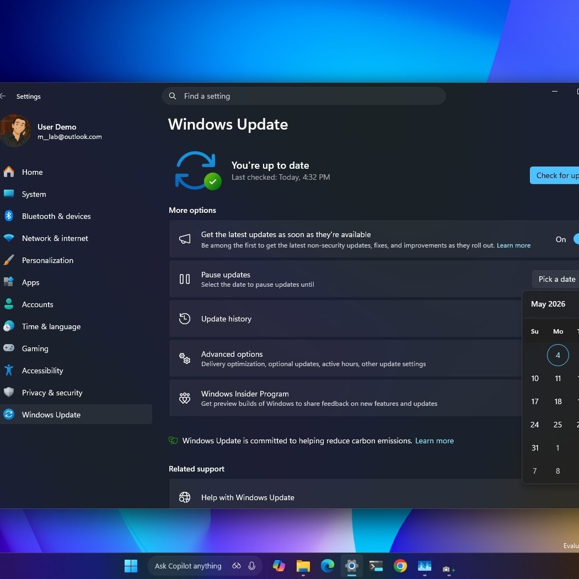
Task: Open Learn more about latest updates
Action: tap(513, 245)
